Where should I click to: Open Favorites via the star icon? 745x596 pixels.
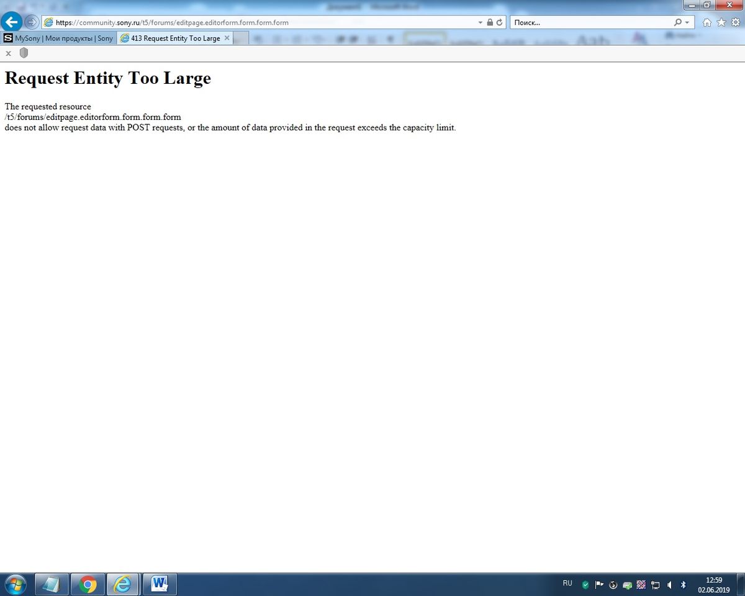[x=721, y=22]
